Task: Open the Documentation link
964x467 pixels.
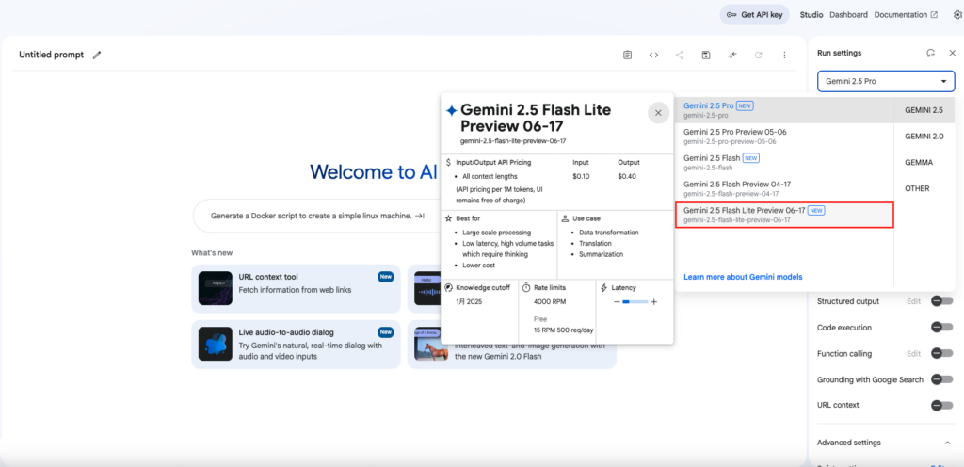Action: pos(906,15)
